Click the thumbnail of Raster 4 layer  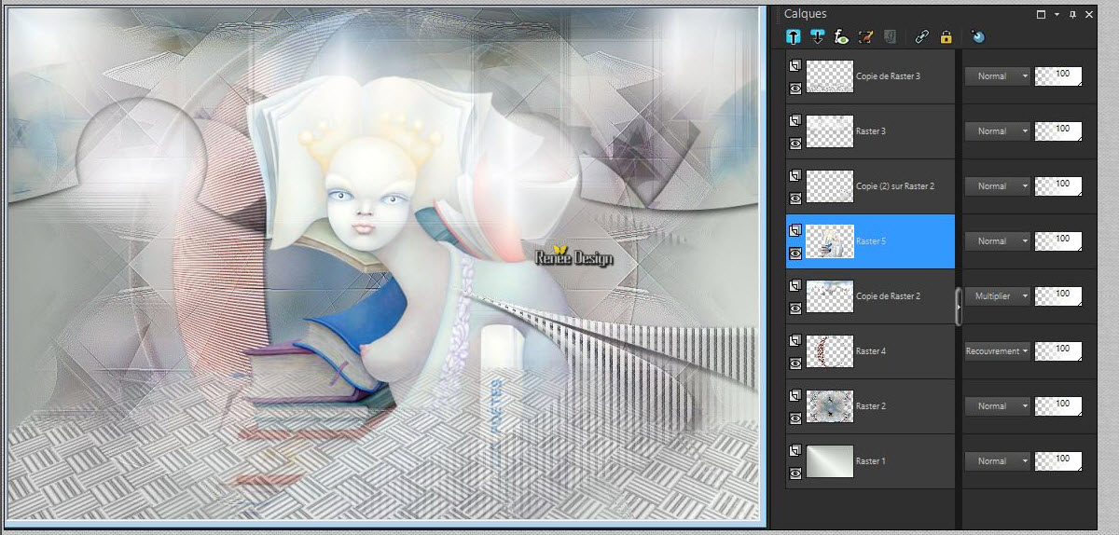pyautogui.click(x=830, y=351)
